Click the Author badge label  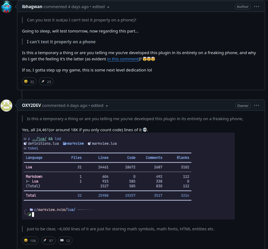pos(243,7)
